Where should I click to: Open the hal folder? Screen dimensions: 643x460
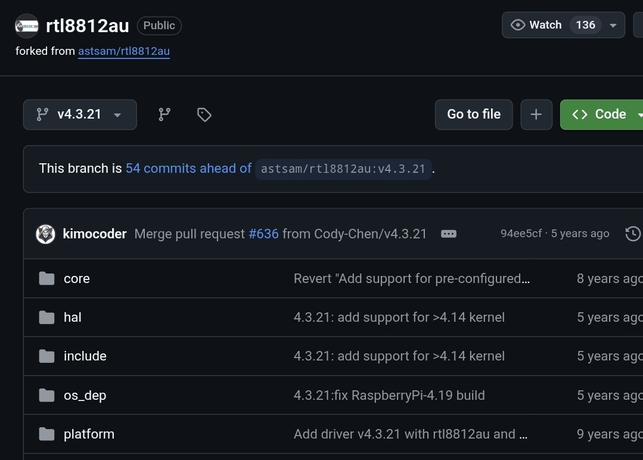[73, 318]
